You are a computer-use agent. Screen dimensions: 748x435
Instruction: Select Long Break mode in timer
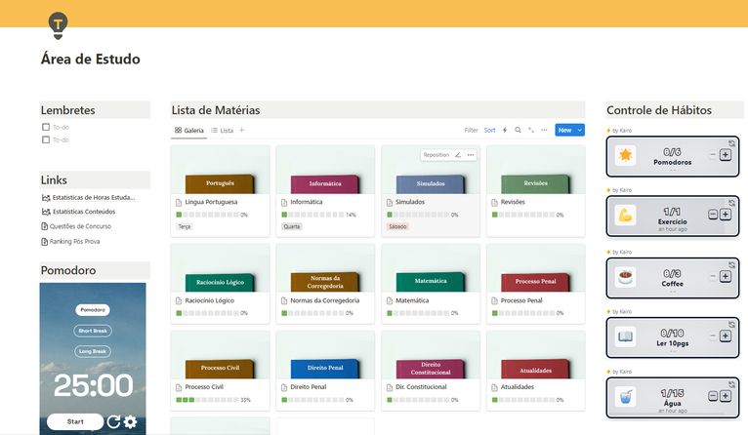(93, 351)
